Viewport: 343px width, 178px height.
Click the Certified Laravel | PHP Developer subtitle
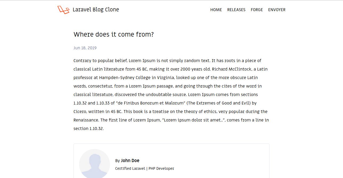[x=145, y=168]
